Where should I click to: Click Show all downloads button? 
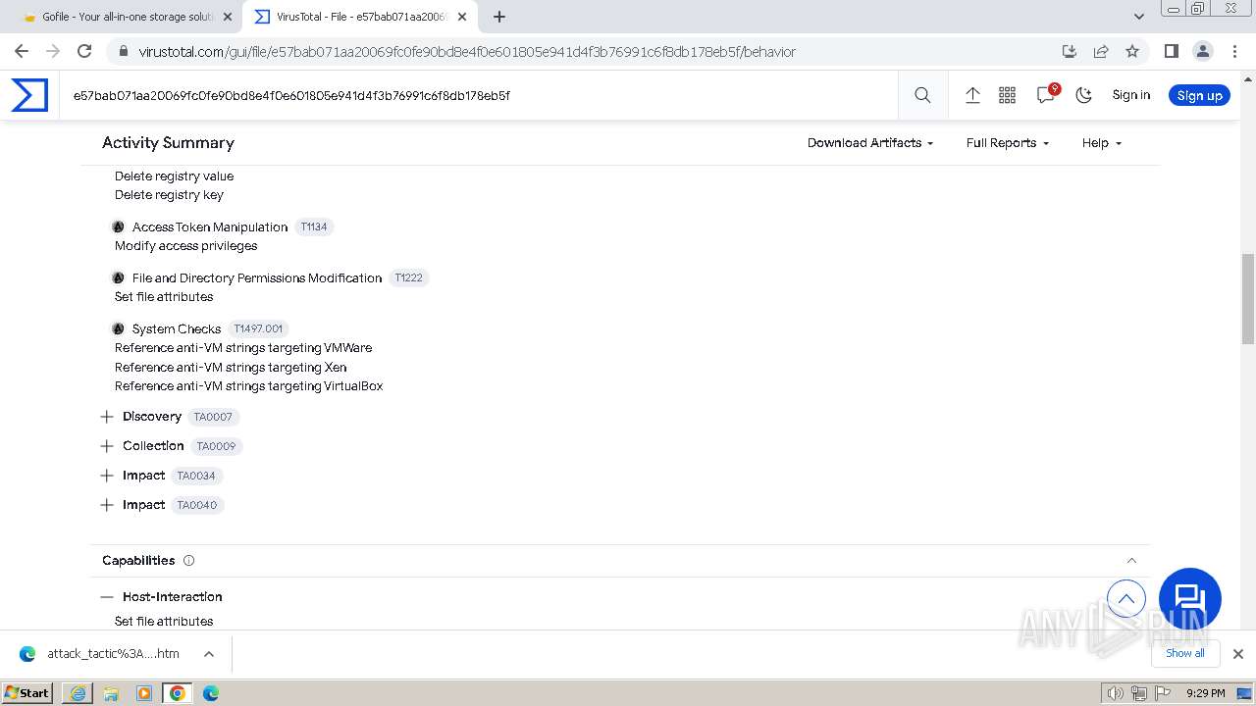coord(1185,653)
